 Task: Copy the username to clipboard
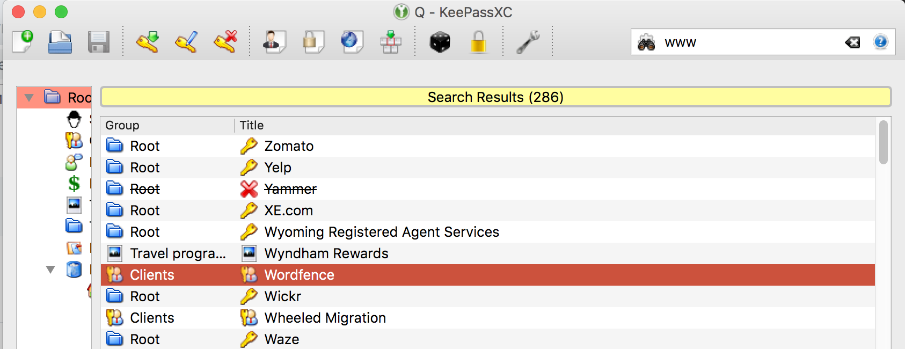pyautogui.click(x=274, y=42)
